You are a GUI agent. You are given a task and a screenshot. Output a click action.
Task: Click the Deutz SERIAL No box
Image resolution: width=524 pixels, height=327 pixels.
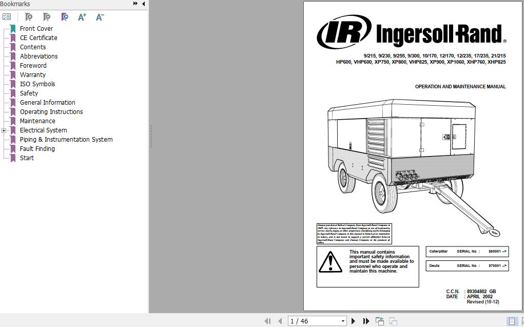(467, 266)
